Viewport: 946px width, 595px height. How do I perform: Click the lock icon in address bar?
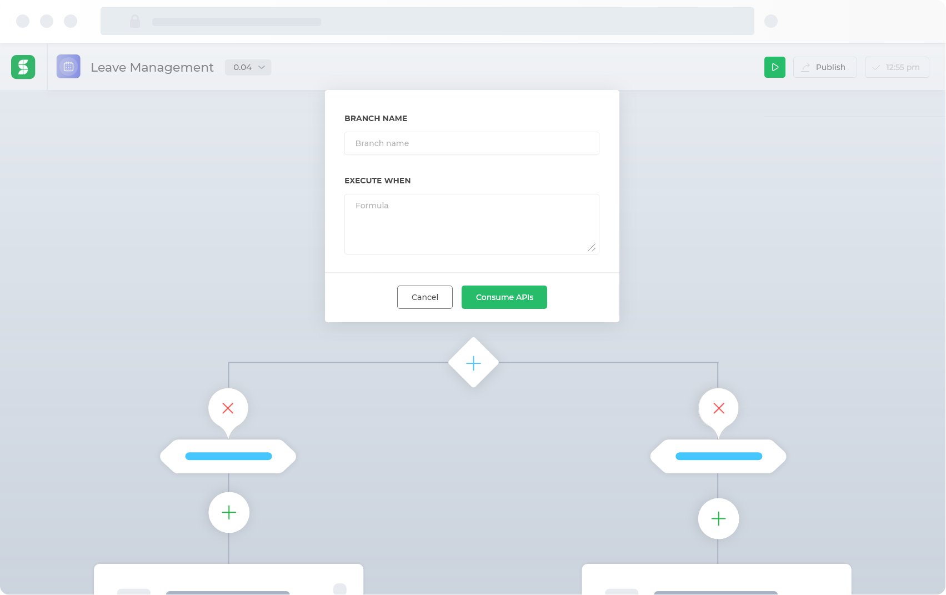pos(135,21)
